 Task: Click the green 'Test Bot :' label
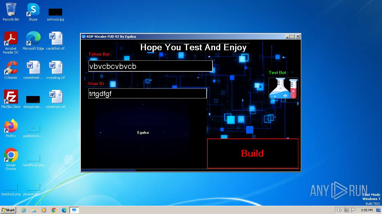point(278,73)
